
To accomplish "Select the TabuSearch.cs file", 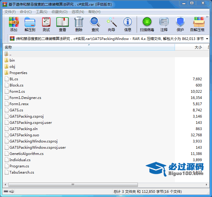I will tap(19, 172).
